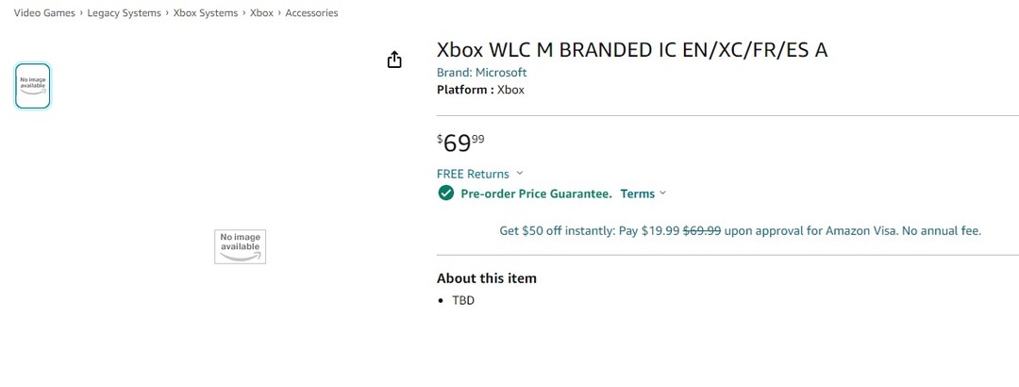This screenshot has width=1019, height=387.
Task: Open the Terms link text
Action: click(x=637, y=193)
